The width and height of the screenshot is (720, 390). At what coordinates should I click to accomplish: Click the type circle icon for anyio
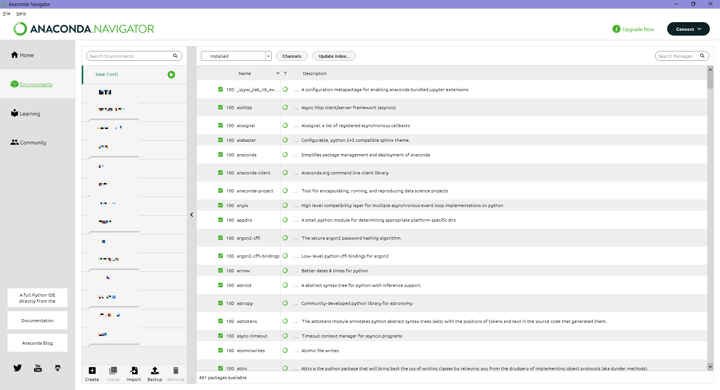click(285, 205)
